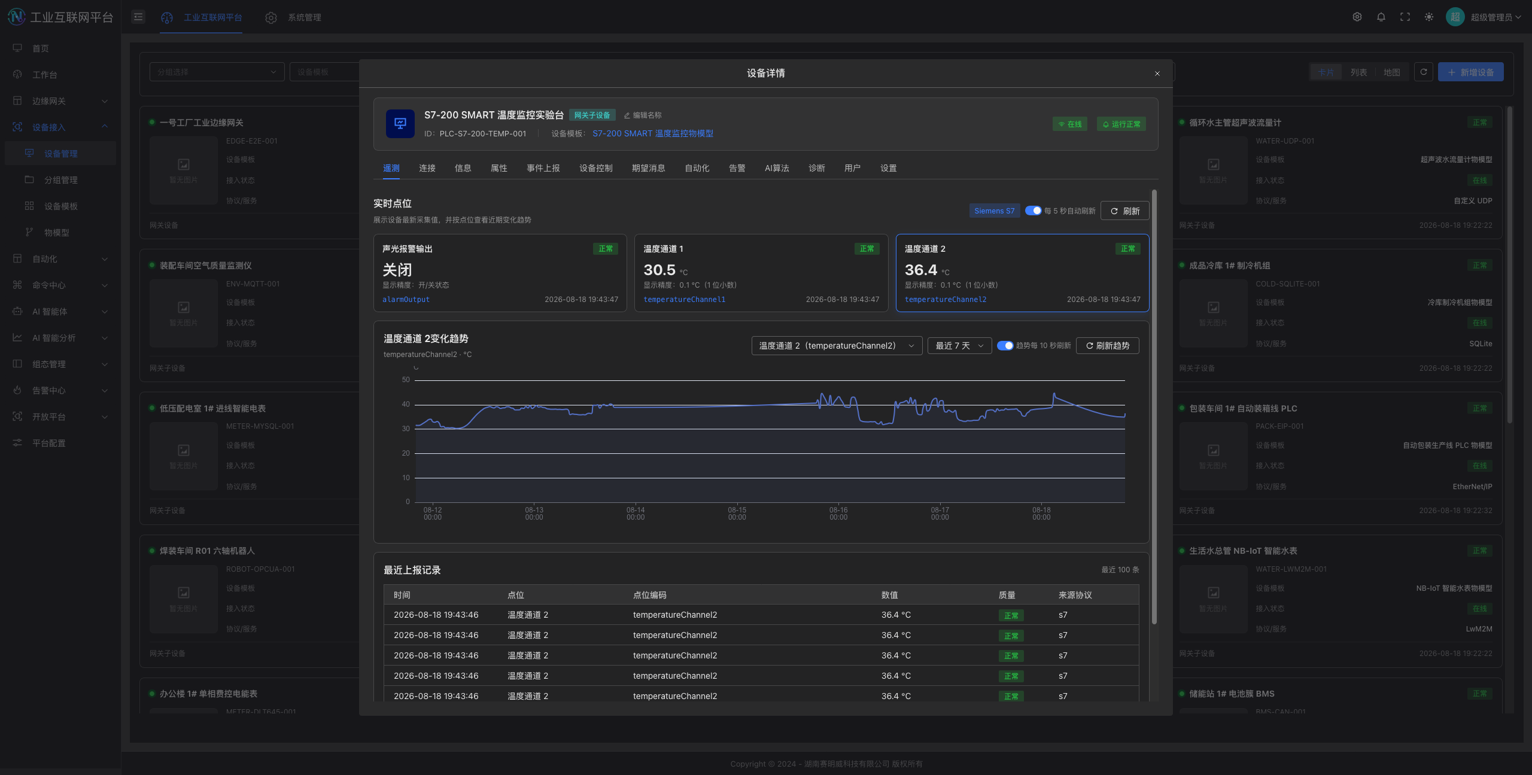This screenshot has height=775, width=1532.
Task: Expand AI 智能体 sidebar menu
Action: coord(60,312)
